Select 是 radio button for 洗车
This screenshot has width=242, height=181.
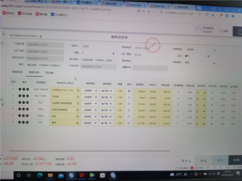pyautogui.click(x=205, y=56)
